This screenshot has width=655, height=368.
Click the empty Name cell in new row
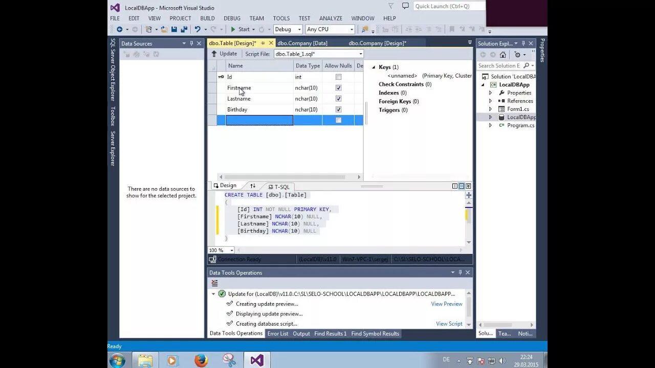coord(259,120)
